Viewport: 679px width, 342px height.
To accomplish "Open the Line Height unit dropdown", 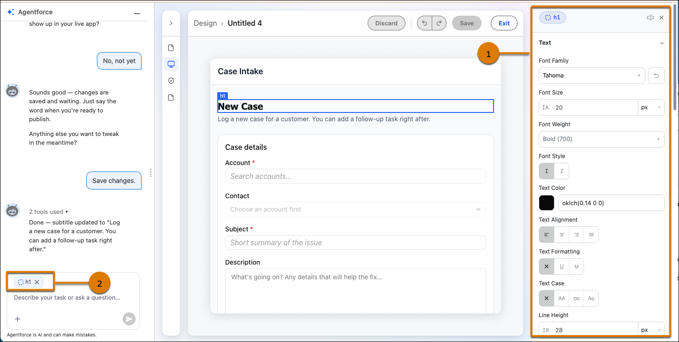I will pyautogui.click(x=651, y=330).
